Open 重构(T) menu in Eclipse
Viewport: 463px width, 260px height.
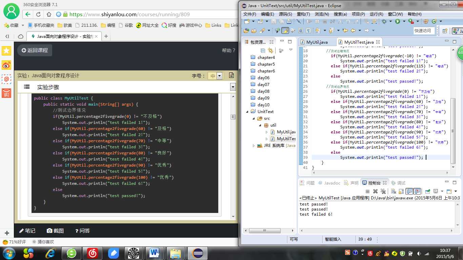[303, 14]
